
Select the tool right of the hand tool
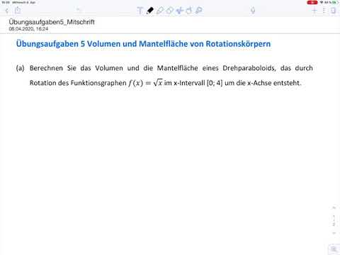(x=199, y=11)
